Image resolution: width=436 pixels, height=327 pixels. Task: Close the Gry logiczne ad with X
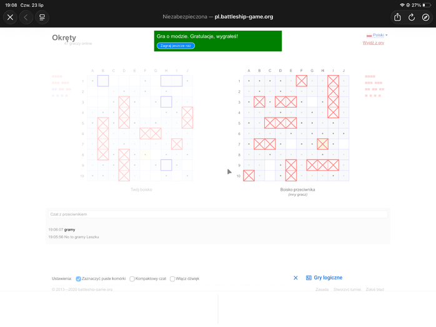[x=295, y=278]
